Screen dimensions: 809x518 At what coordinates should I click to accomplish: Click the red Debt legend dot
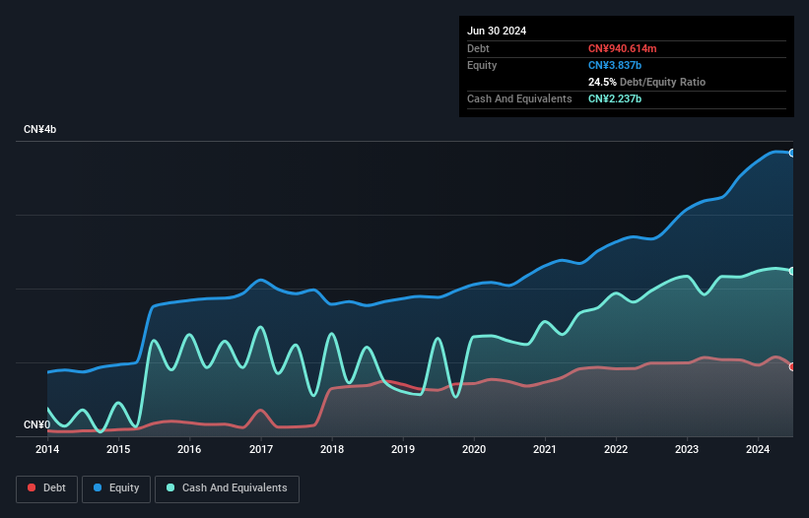[x=32, y=487]
